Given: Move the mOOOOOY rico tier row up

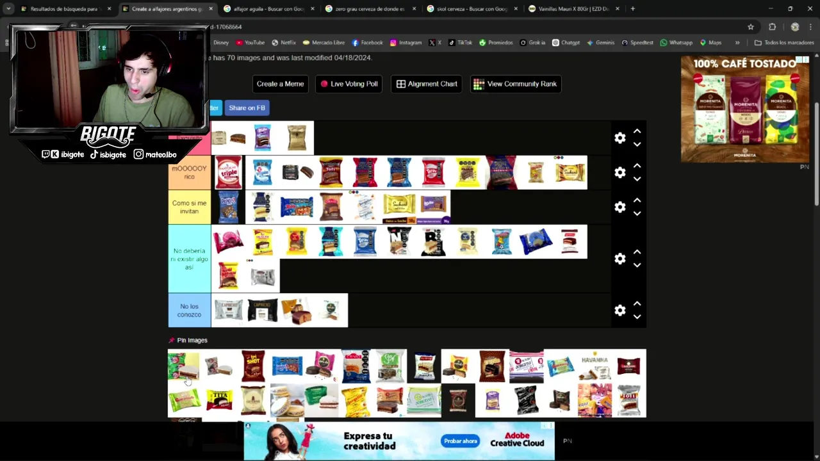Looking at the screenshot, I should coord(637,166).
